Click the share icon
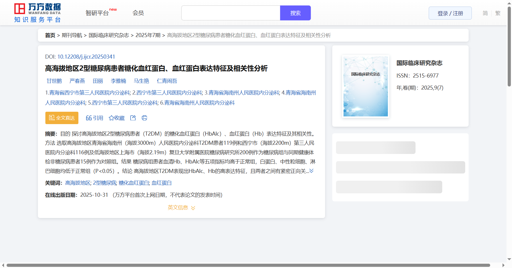 coord(133,118)
